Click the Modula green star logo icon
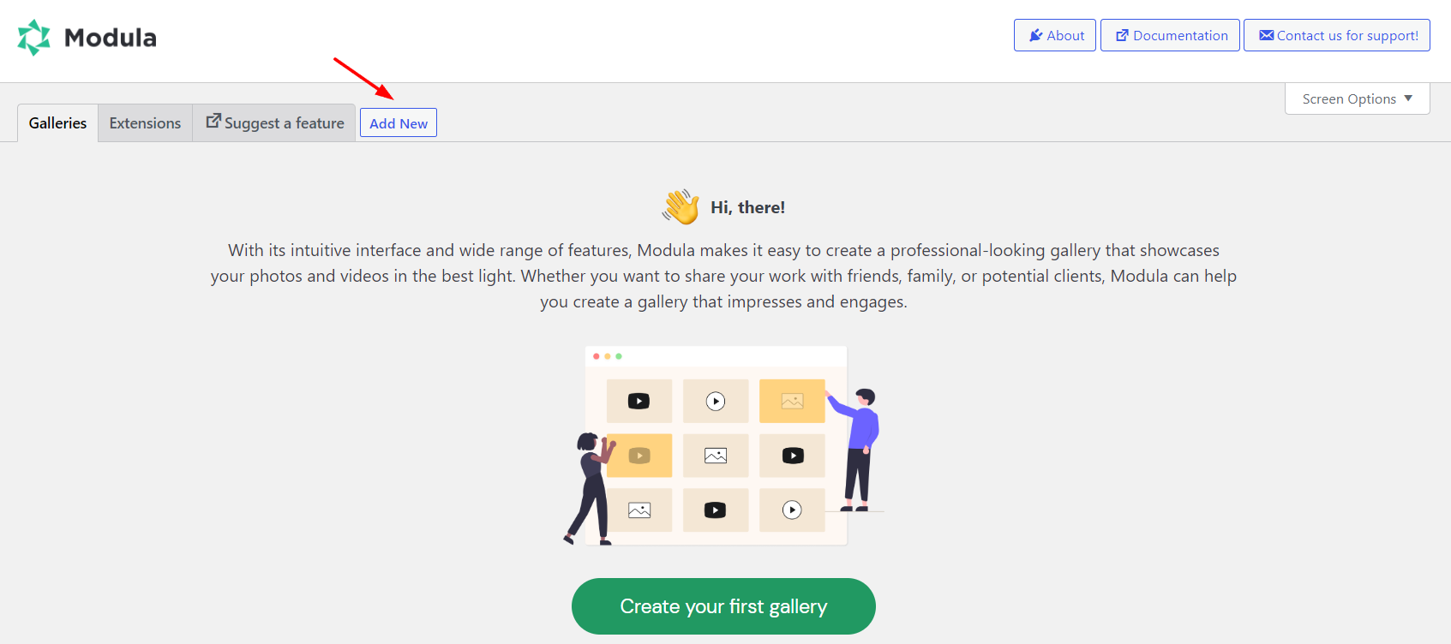 [x=34, y=38]
